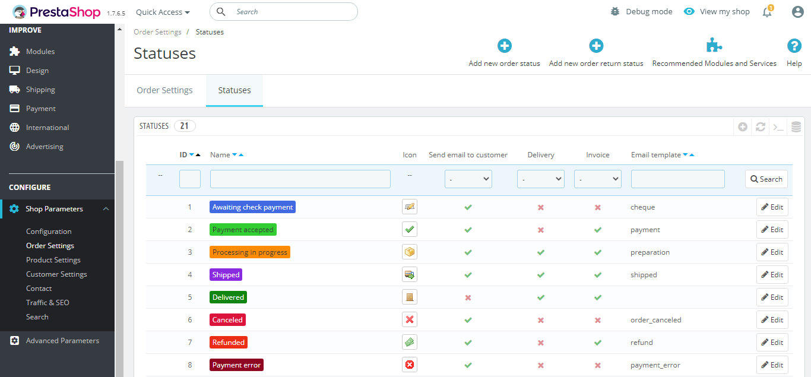Screen dimensions: 811x377
Task: Export to SQL Manager database icon
Action: [796, 126]
